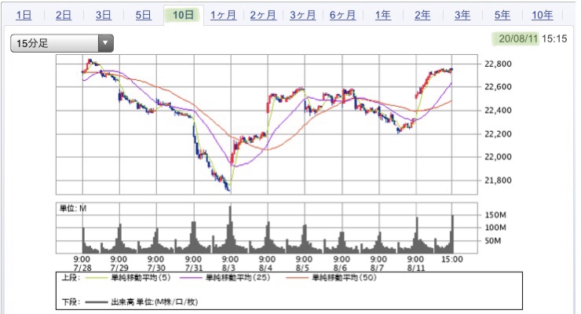Click the purple line swatch for average (25)
Image resolution: width=581 pixels, height=314 pixels.
tap(192, 278)
